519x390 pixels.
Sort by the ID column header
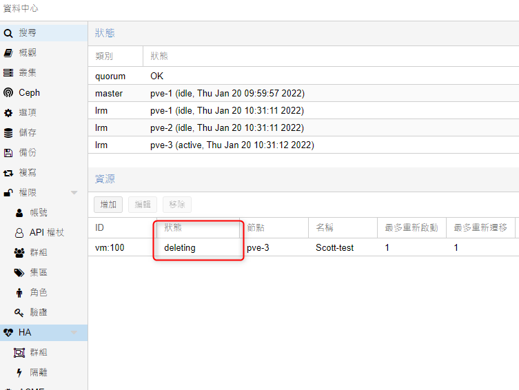click(123, 227)
